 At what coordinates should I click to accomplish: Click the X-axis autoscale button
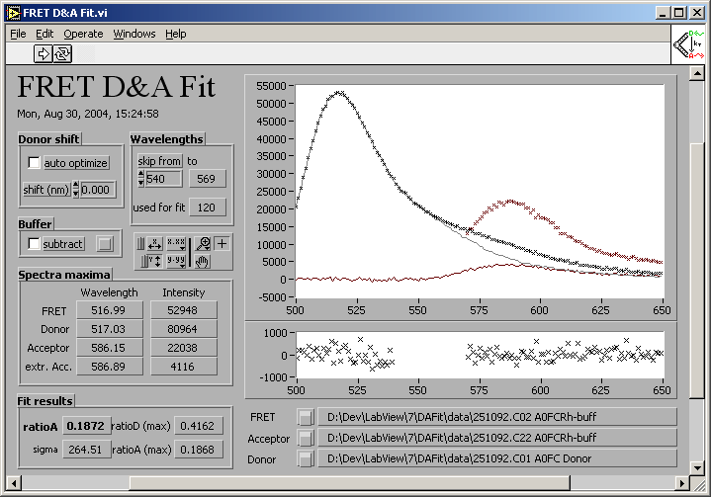(x=153, y=244)
